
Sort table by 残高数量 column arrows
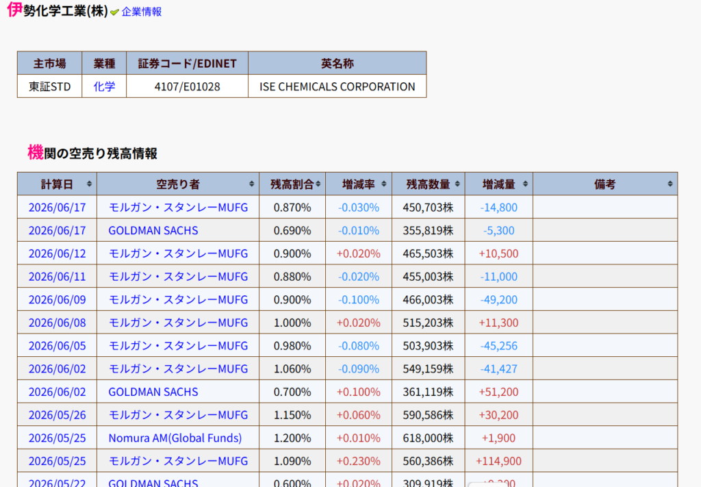(x=457, y=184)
